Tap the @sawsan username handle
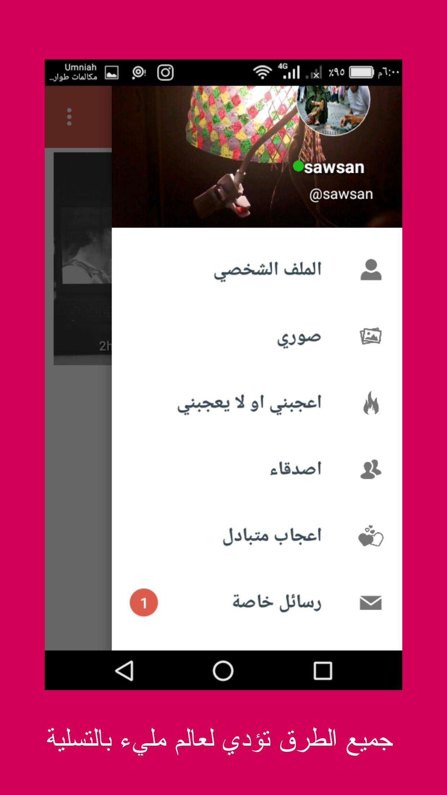Screen dimensions: 447x795 pyautogui.click(x=341, y=194)
